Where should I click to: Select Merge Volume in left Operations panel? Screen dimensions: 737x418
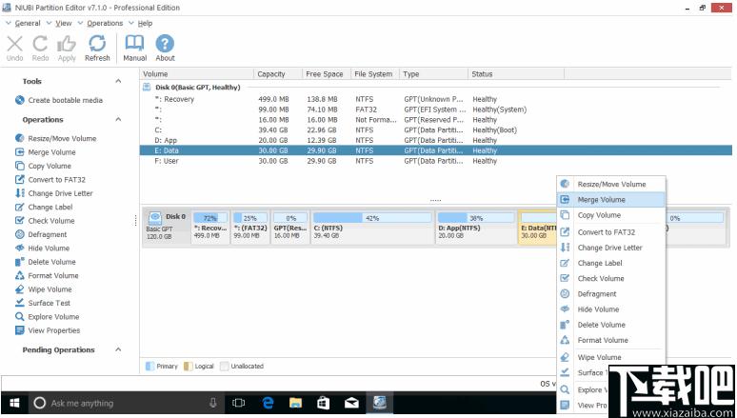[x=45, y=152]
